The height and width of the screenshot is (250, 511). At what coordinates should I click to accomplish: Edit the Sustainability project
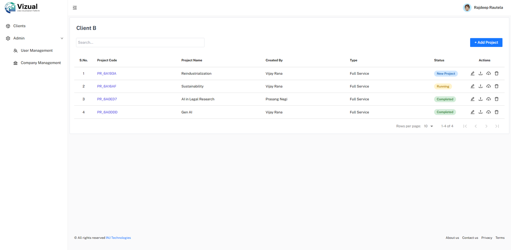point(472,86)
